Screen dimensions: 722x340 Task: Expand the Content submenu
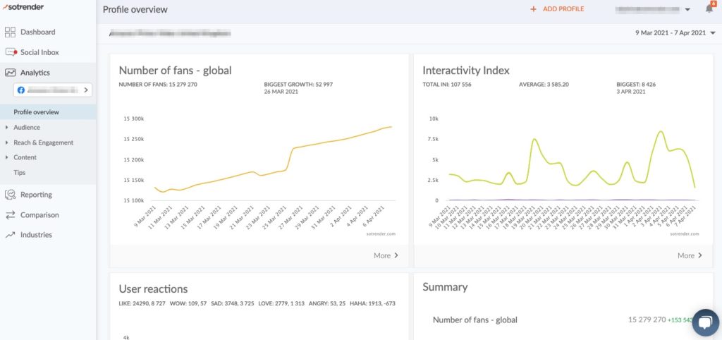pyautogui.click(x=25, y=157)
